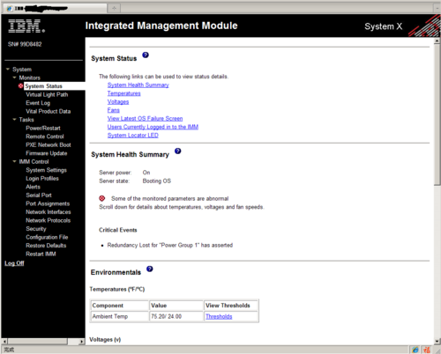Open Serial Port settings
The width and height of the screenshot is (441, 354).
39,195
